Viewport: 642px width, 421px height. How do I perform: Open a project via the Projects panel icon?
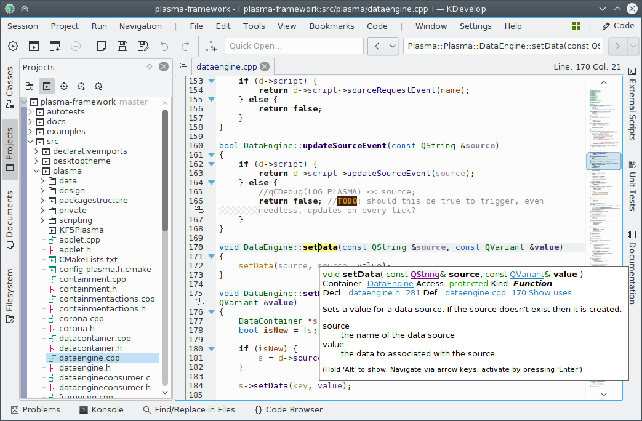coord(29,86)
